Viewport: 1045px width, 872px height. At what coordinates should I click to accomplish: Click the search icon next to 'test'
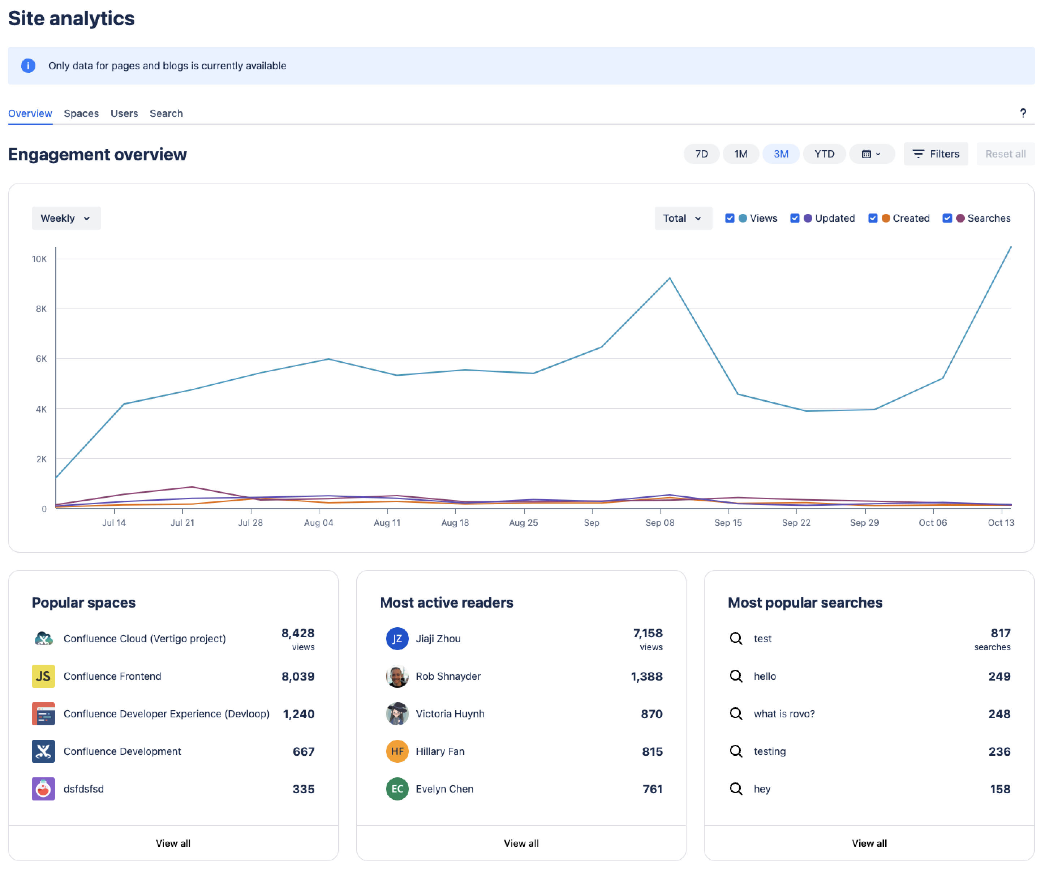pos(736,638)
